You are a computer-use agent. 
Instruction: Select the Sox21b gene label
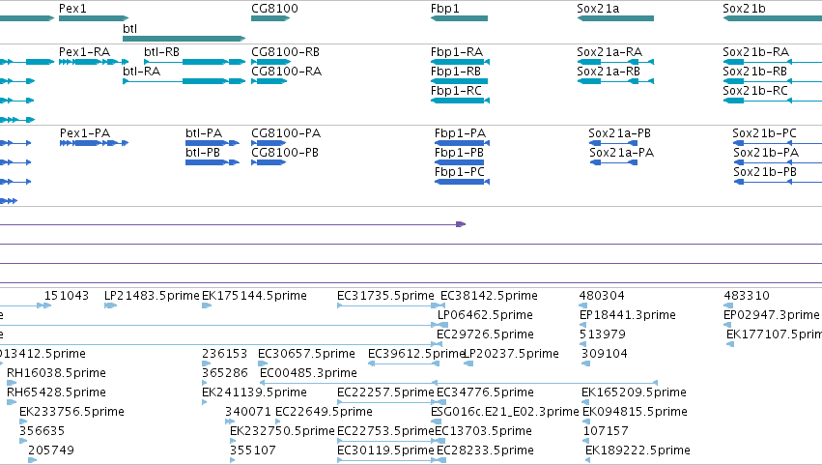(744, 9)
